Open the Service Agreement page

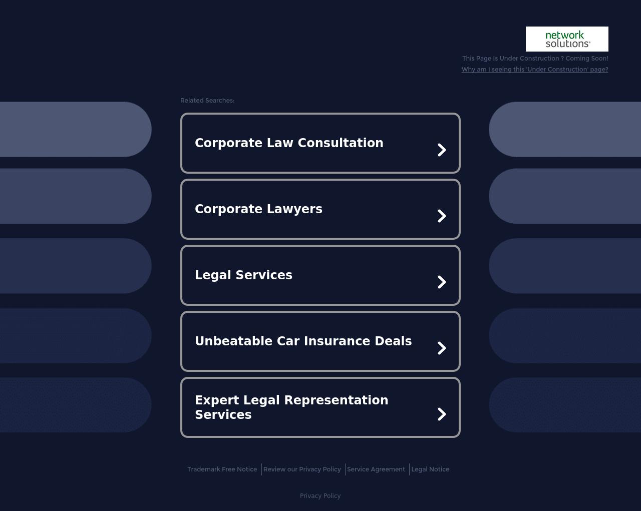coord(376,469)
